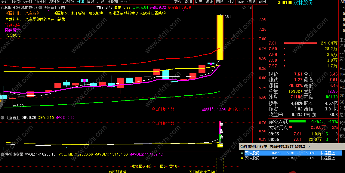Click the 扶摇直上主图 indicator name
345x173 pixels.
tap(54, 8)
